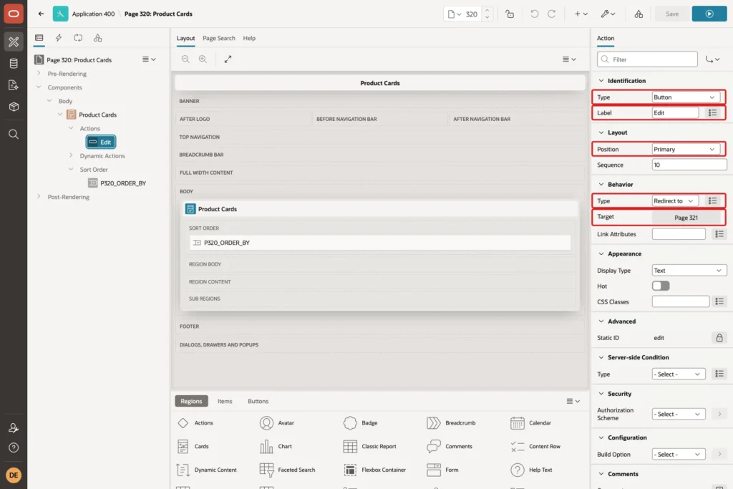Click the Label input field

tap(675, 112)
